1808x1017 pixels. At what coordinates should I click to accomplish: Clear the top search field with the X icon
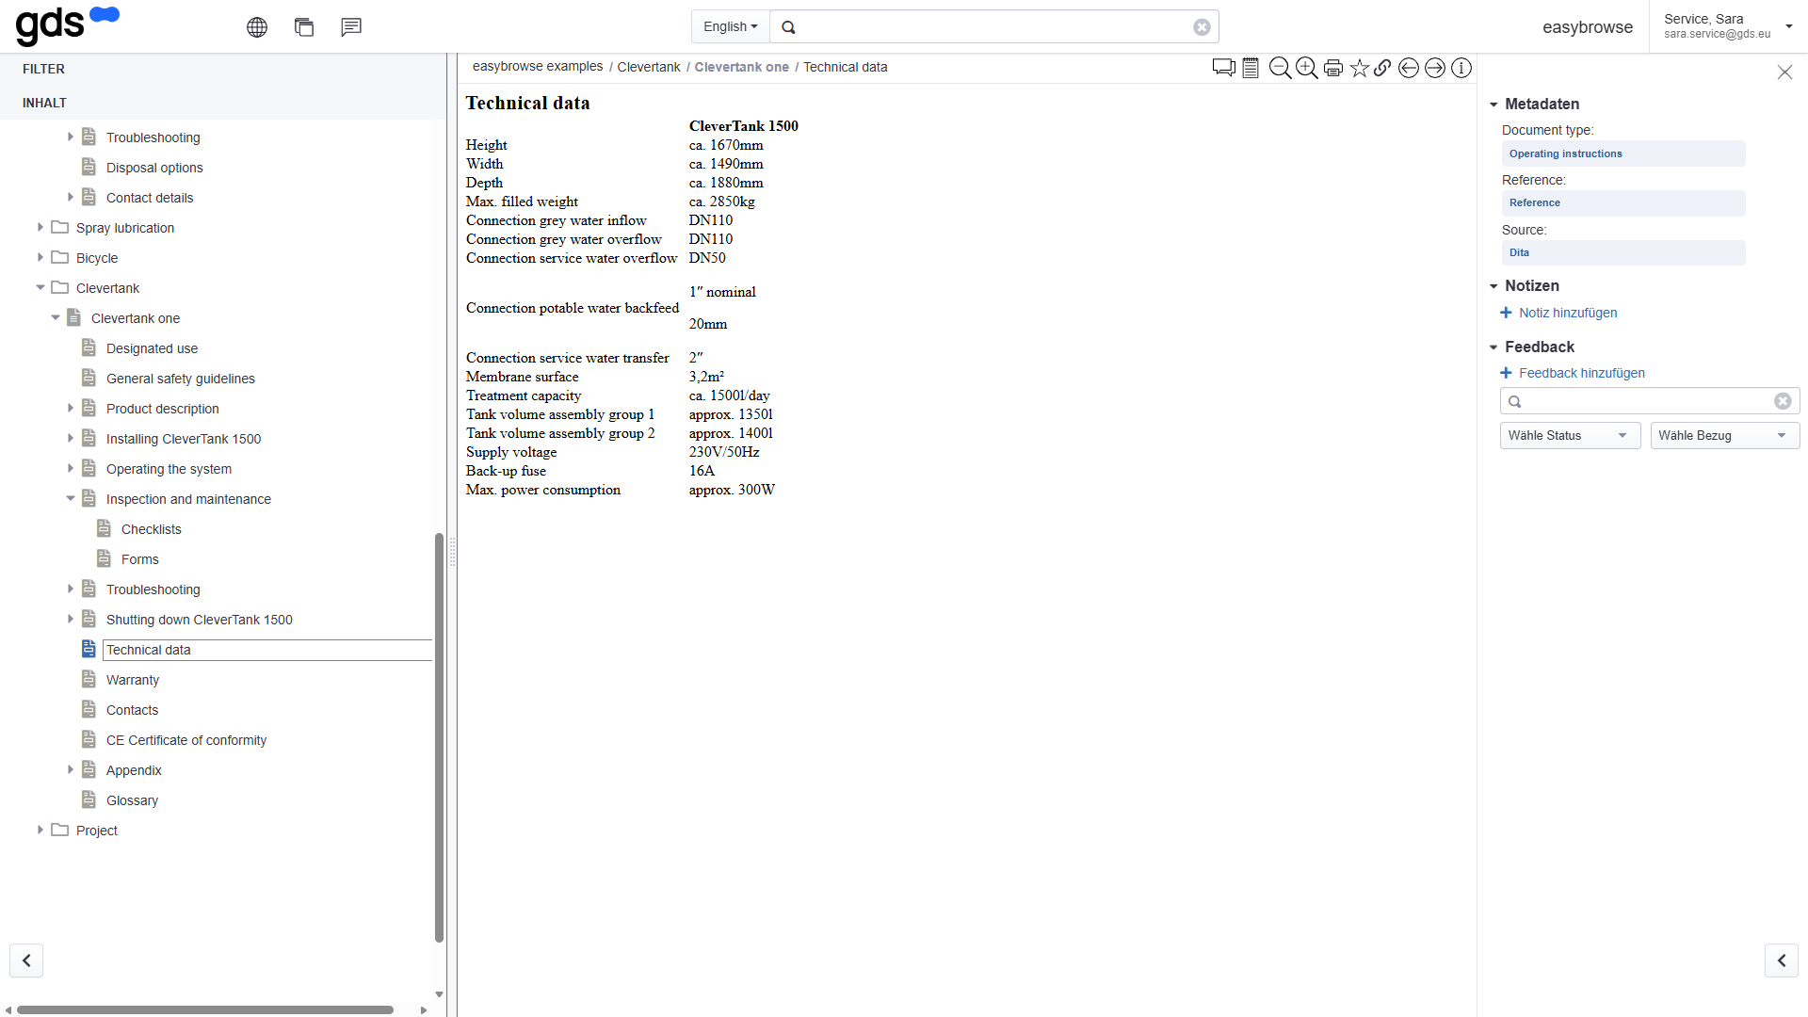click(x=1202, y=27)
